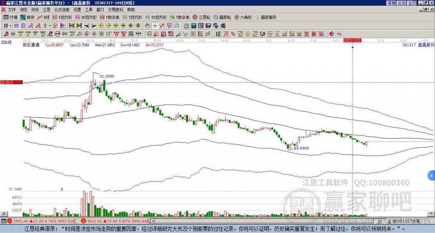Screen dimensions: 435x233
Task: Click the colored flag icon
Action: pos(63,26)
